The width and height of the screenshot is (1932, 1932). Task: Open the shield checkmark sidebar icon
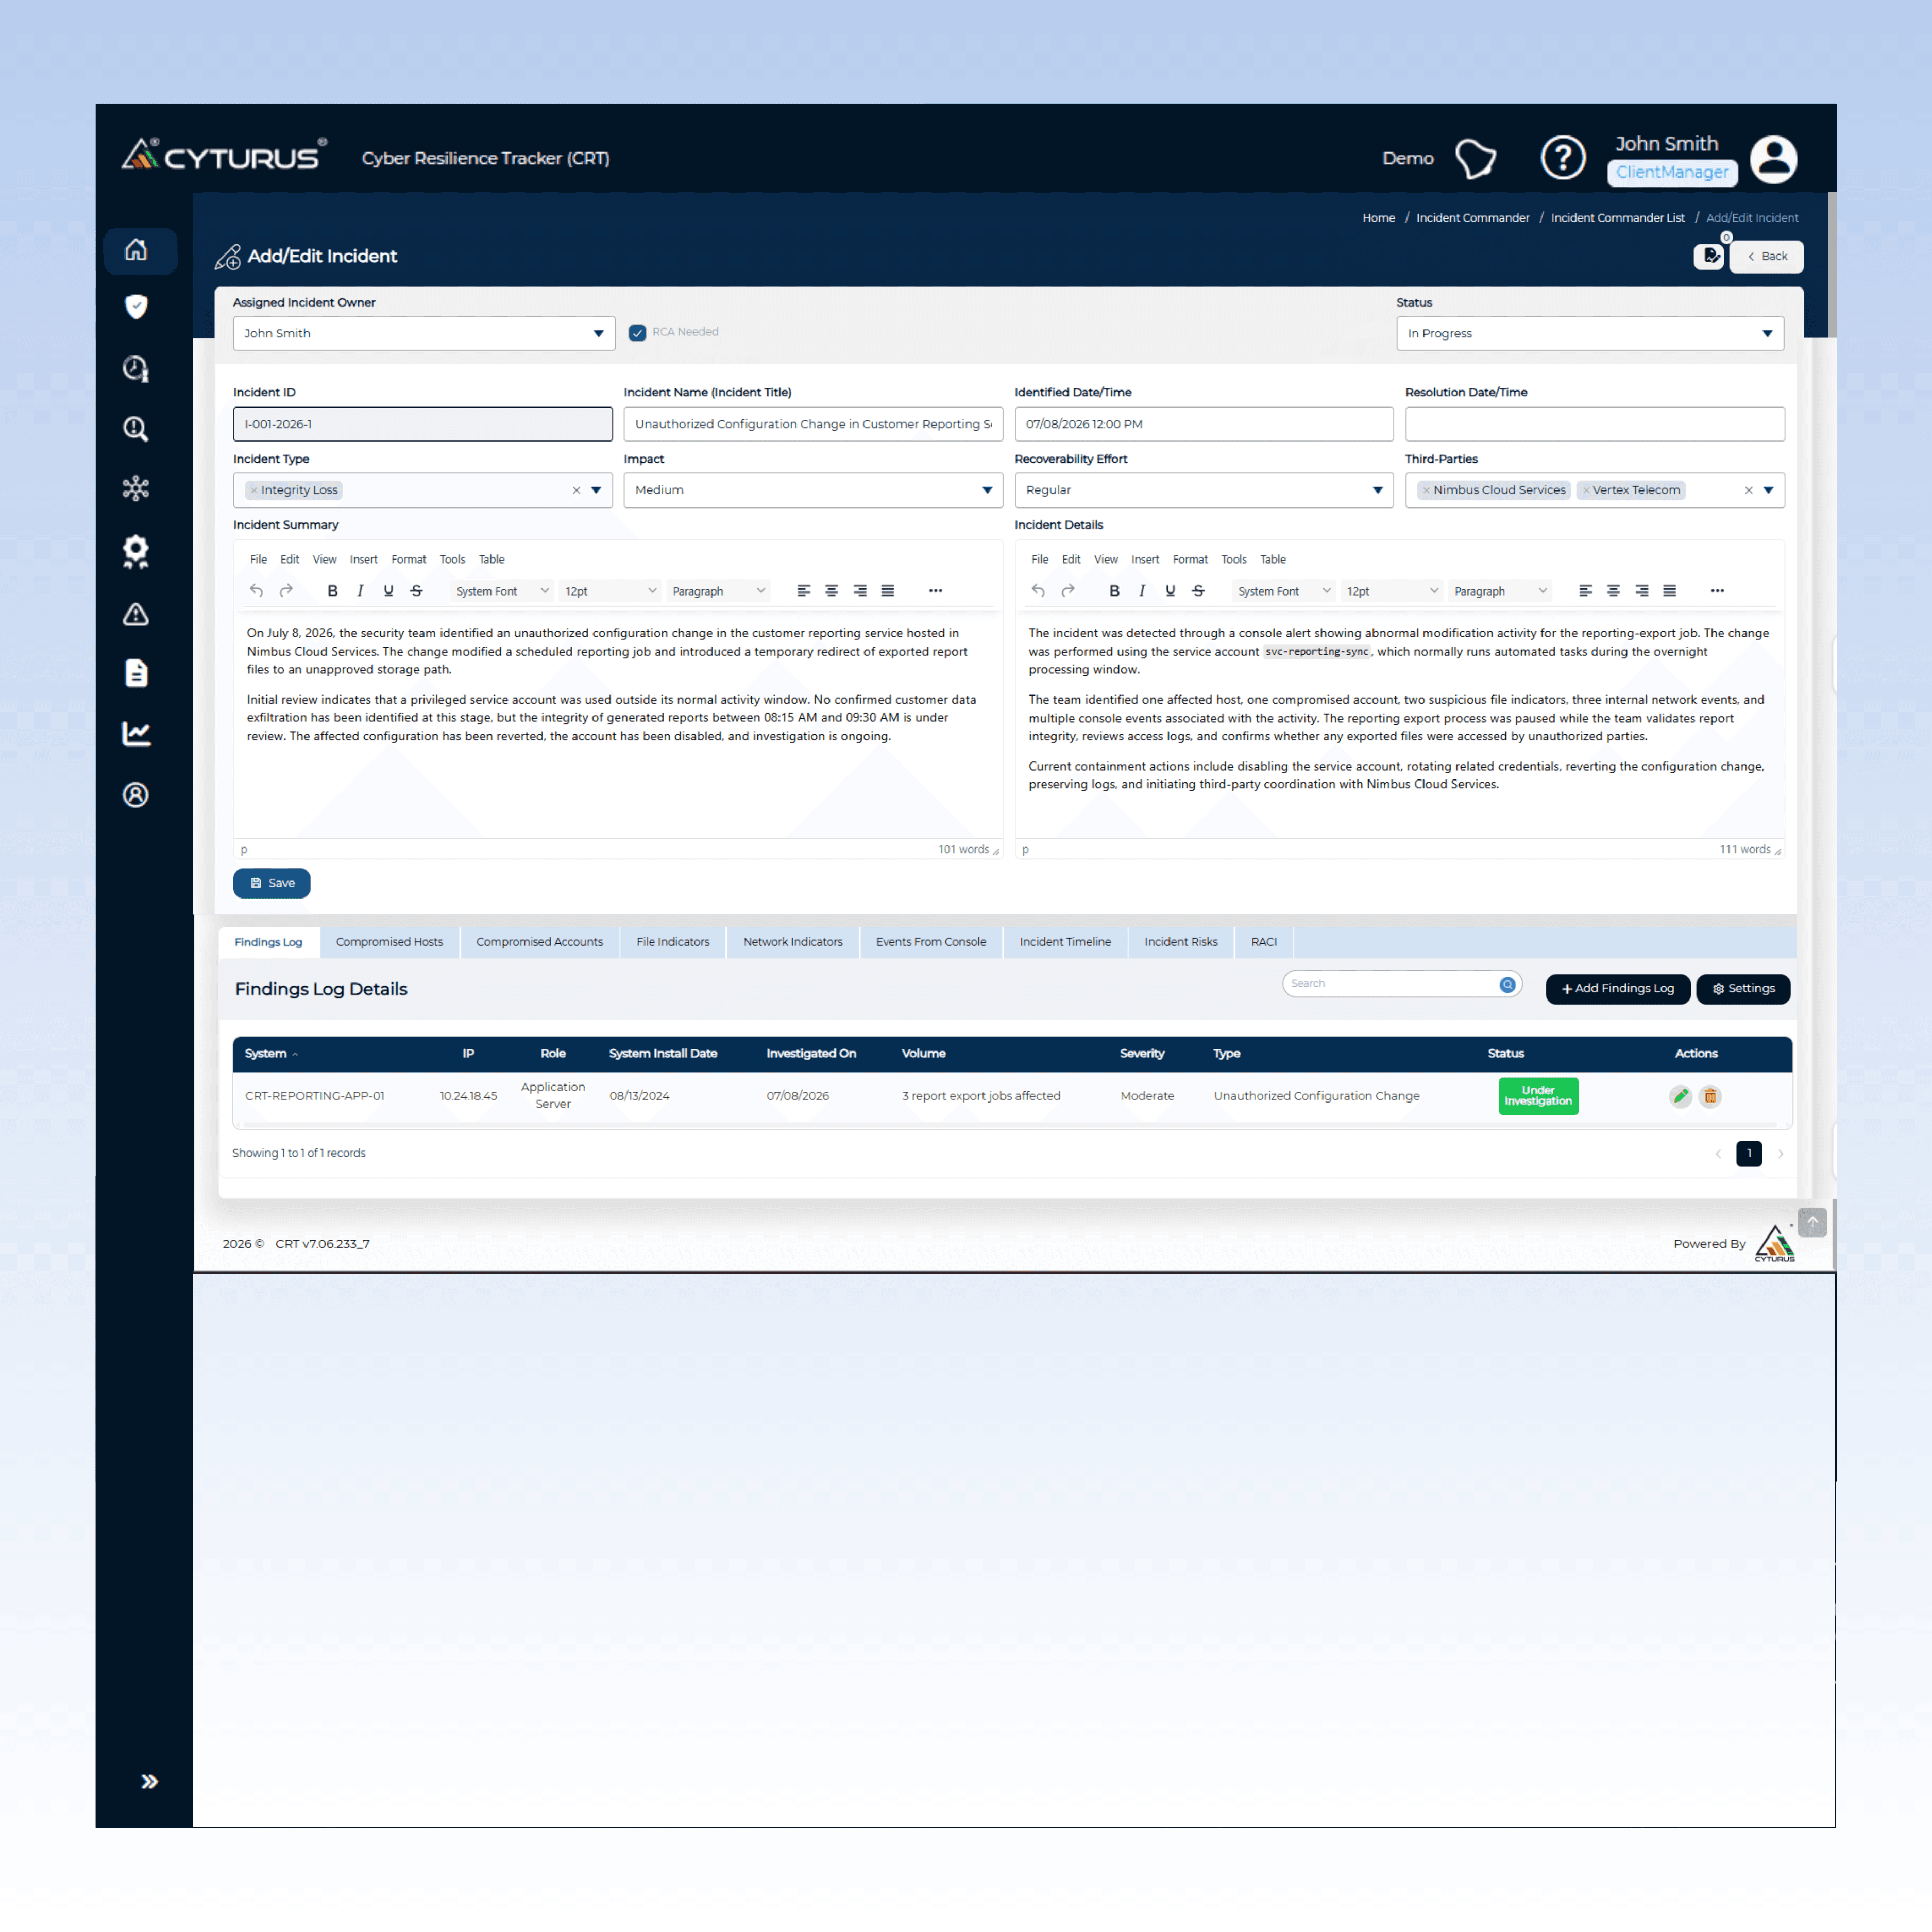136,307
